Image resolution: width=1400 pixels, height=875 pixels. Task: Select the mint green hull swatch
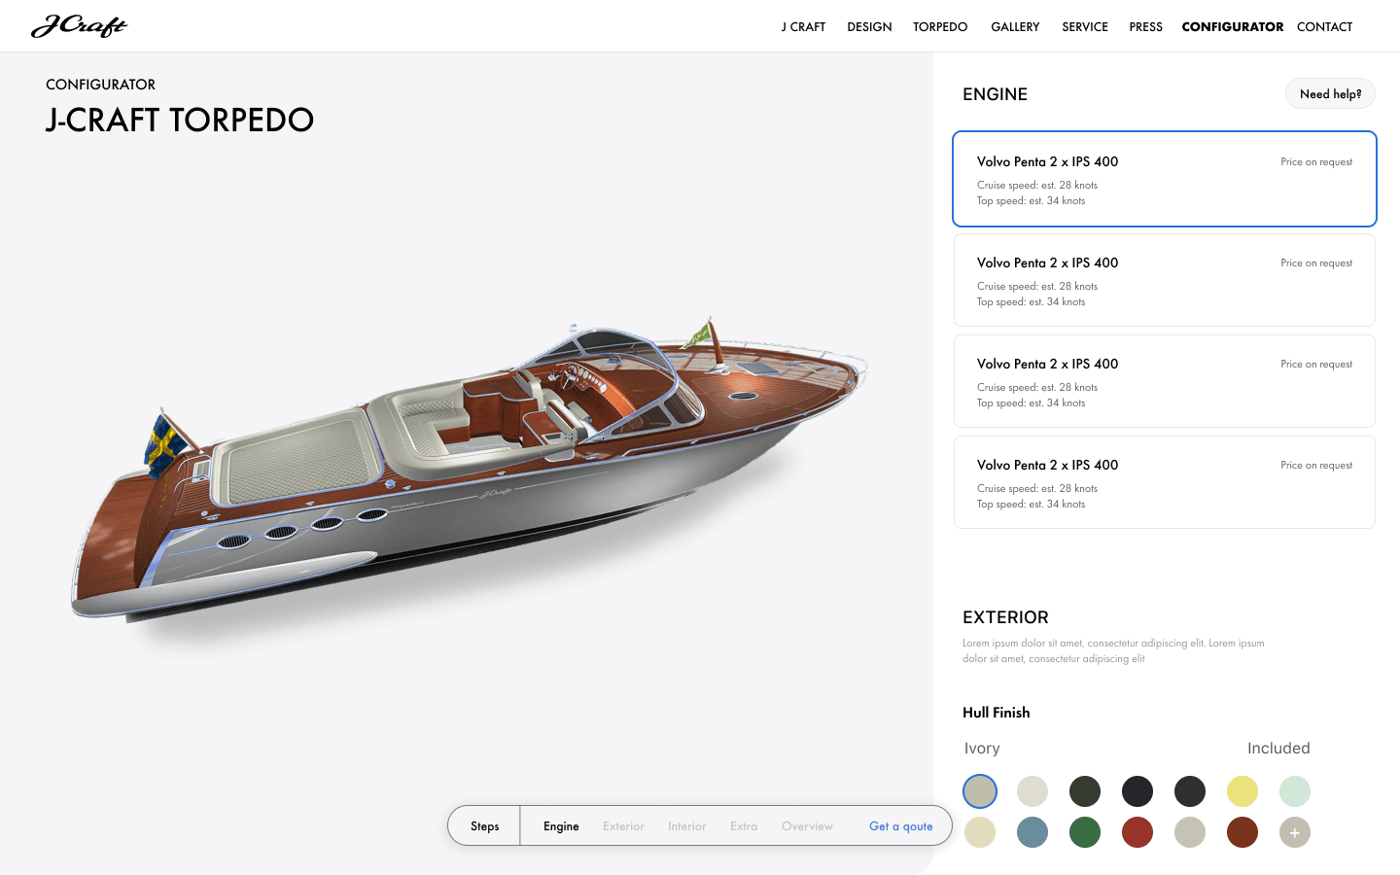pyautogui.click(x=1294, y=791)
